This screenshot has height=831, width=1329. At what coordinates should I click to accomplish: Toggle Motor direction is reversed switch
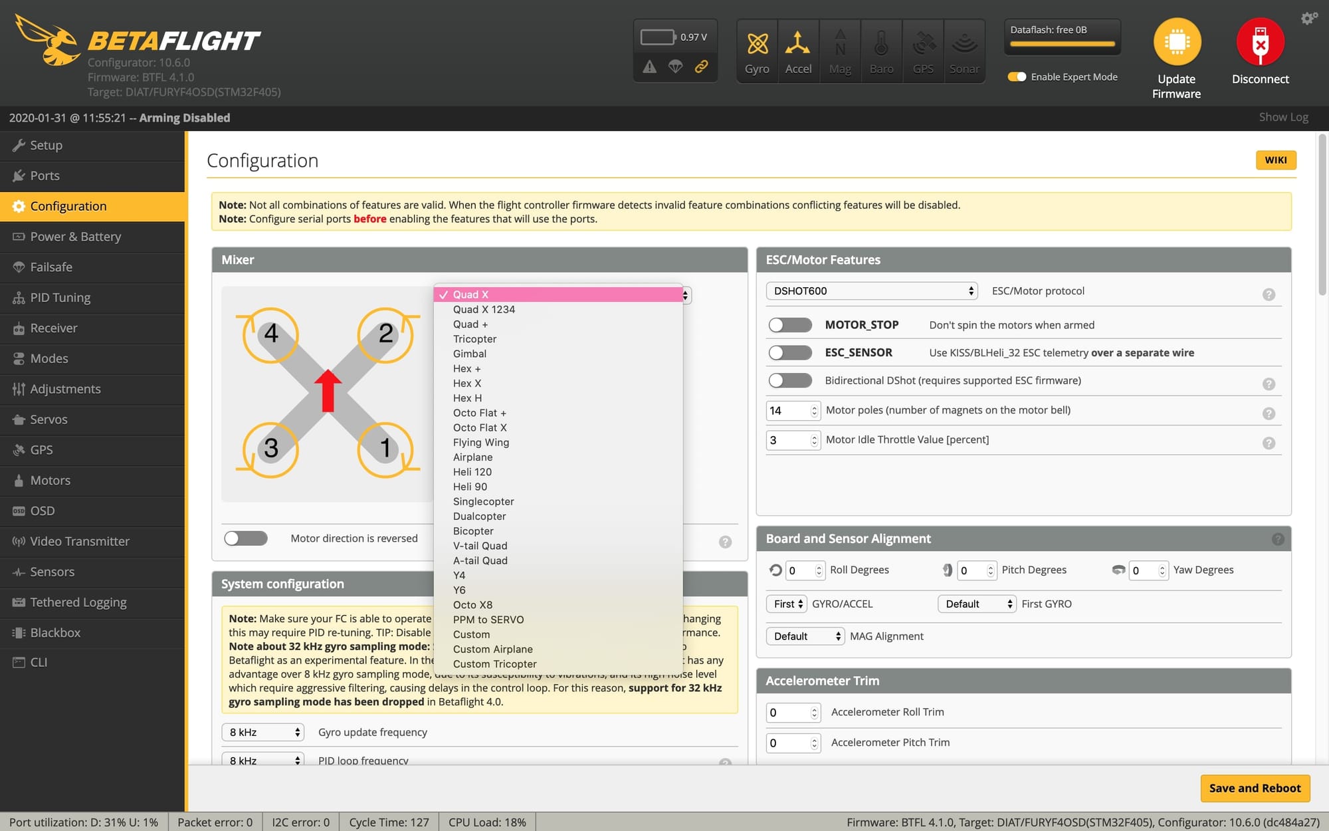click(246, 538)
